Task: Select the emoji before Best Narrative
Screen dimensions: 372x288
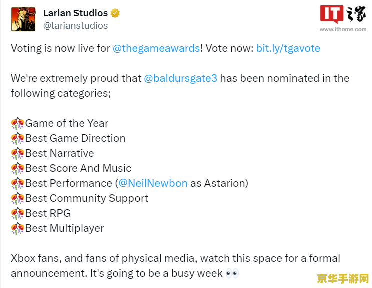Action: [x=17, y=153]
